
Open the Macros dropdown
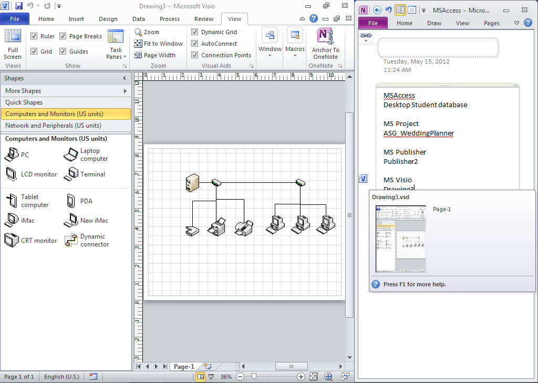click(295, 43)
